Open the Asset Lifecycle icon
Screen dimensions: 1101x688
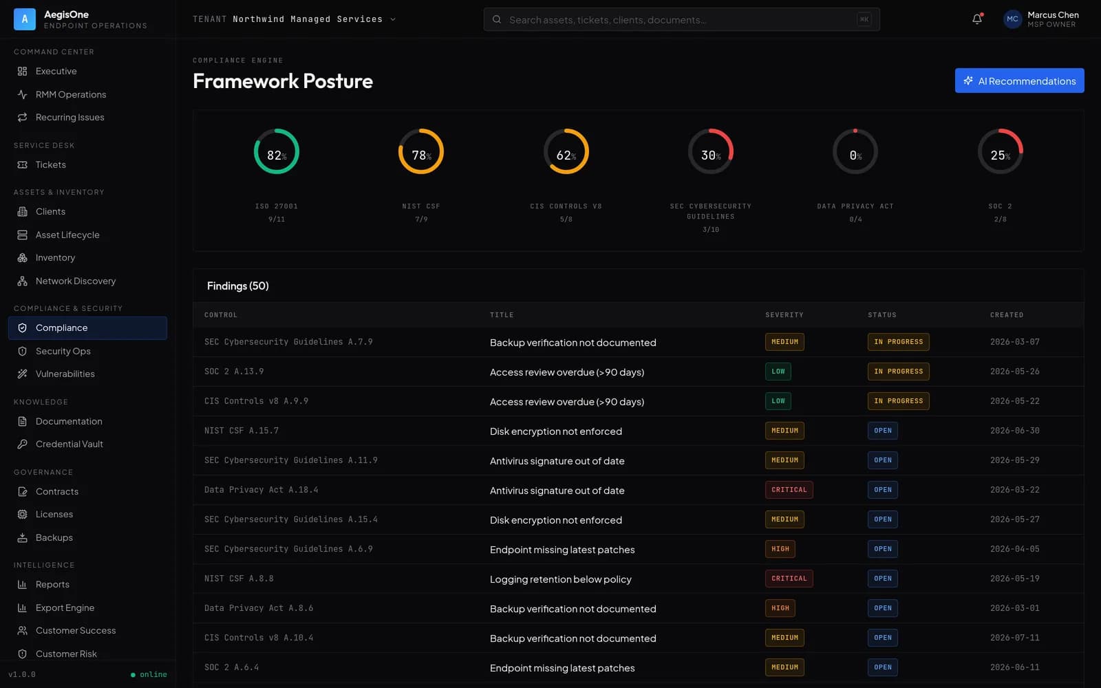click(22, 235)
